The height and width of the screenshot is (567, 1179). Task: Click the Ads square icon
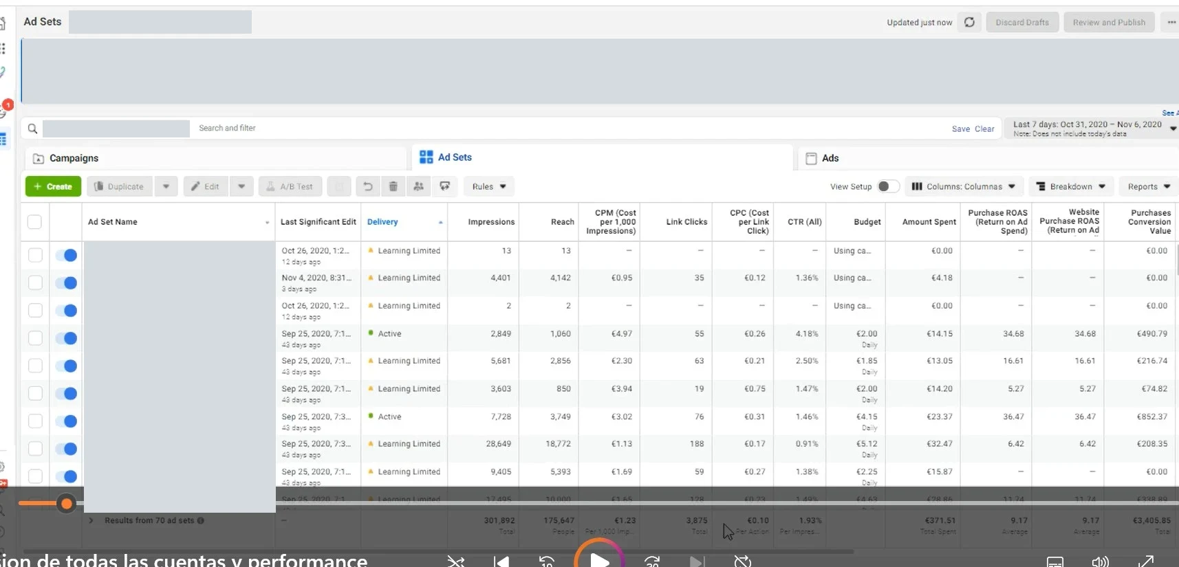[811, 159]
